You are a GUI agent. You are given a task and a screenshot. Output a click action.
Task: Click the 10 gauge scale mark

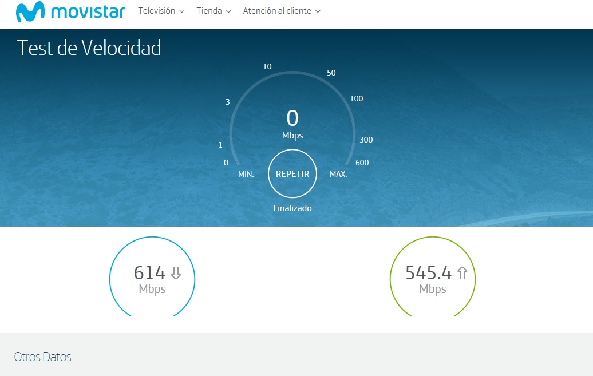[x=267, y=66]
